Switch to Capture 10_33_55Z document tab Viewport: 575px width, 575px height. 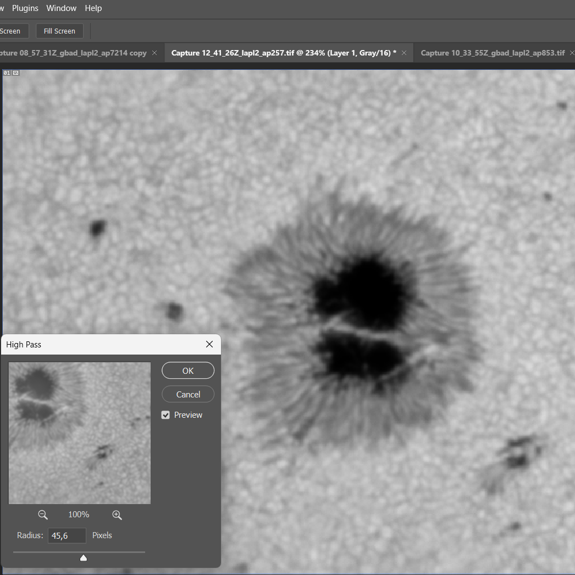click(493, 53)
